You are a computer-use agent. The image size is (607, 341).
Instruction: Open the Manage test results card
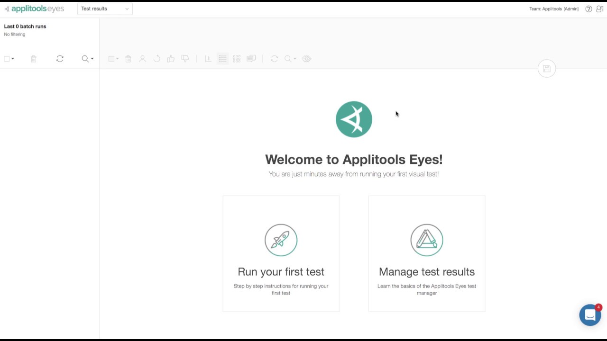pos(426,253)
